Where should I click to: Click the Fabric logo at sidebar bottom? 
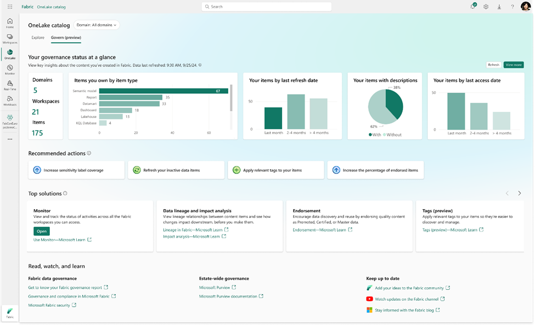pos(10,313)
